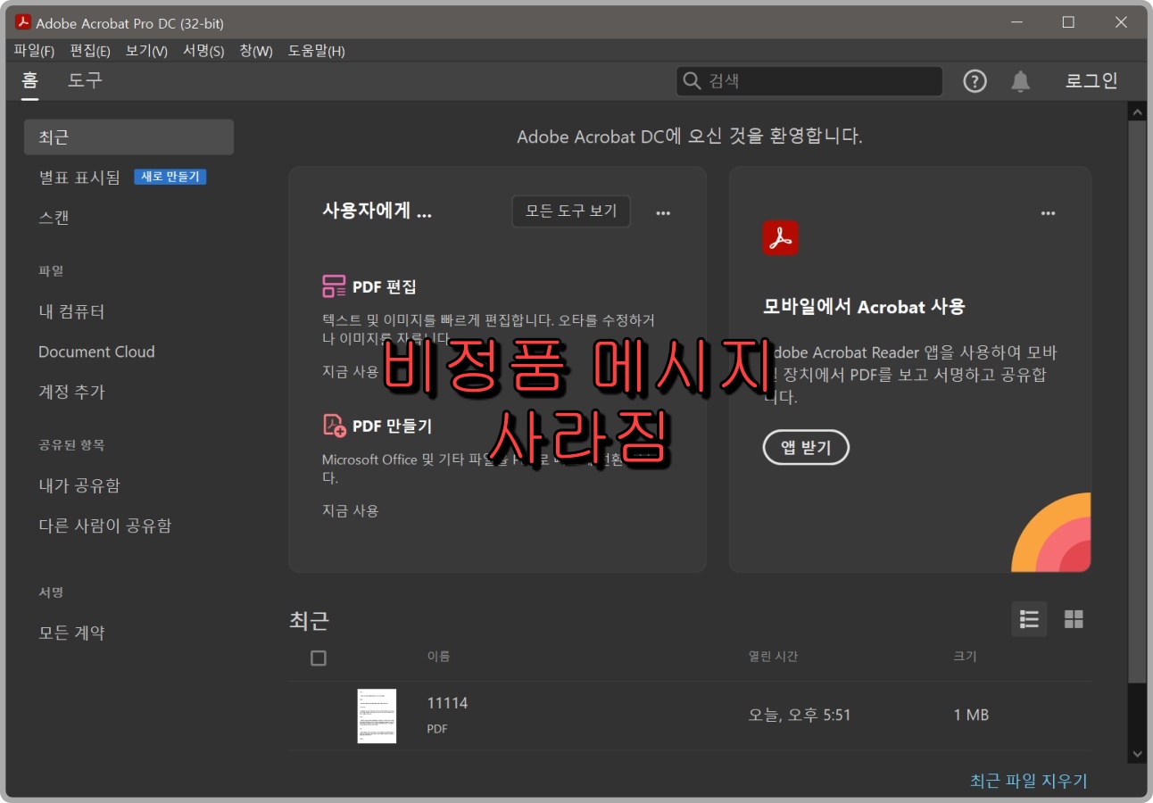
Task: Click the PDF 편집 heading
Action: (384, 286)
